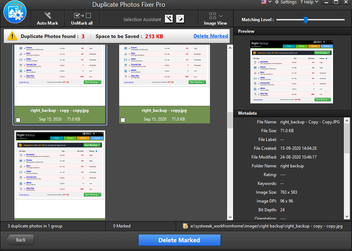Screen dimensions: 352x251
Task: Check the first right_backup - copy - copy.jpg checkbox
Action: 18,120
